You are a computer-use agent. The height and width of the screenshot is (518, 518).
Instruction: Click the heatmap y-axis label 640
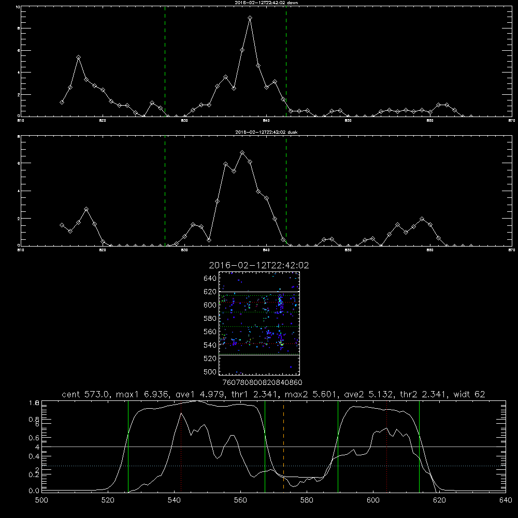210,278
